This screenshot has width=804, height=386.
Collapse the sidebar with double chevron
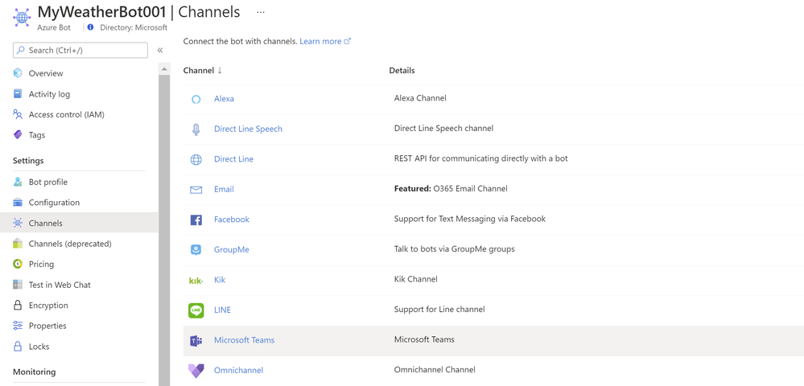point(160,50)
